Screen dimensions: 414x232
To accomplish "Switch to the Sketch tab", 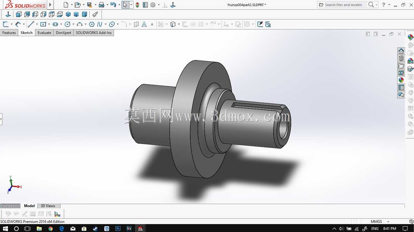I will pyautogui.click(x=26, y=33).
